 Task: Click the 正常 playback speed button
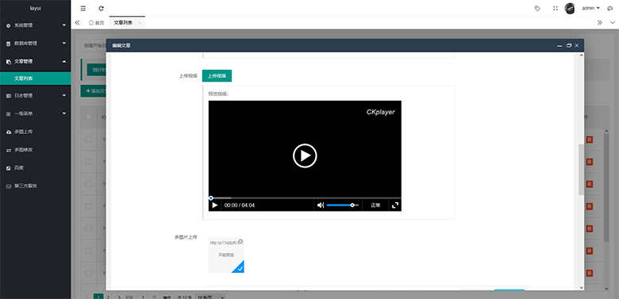point(375,205)
